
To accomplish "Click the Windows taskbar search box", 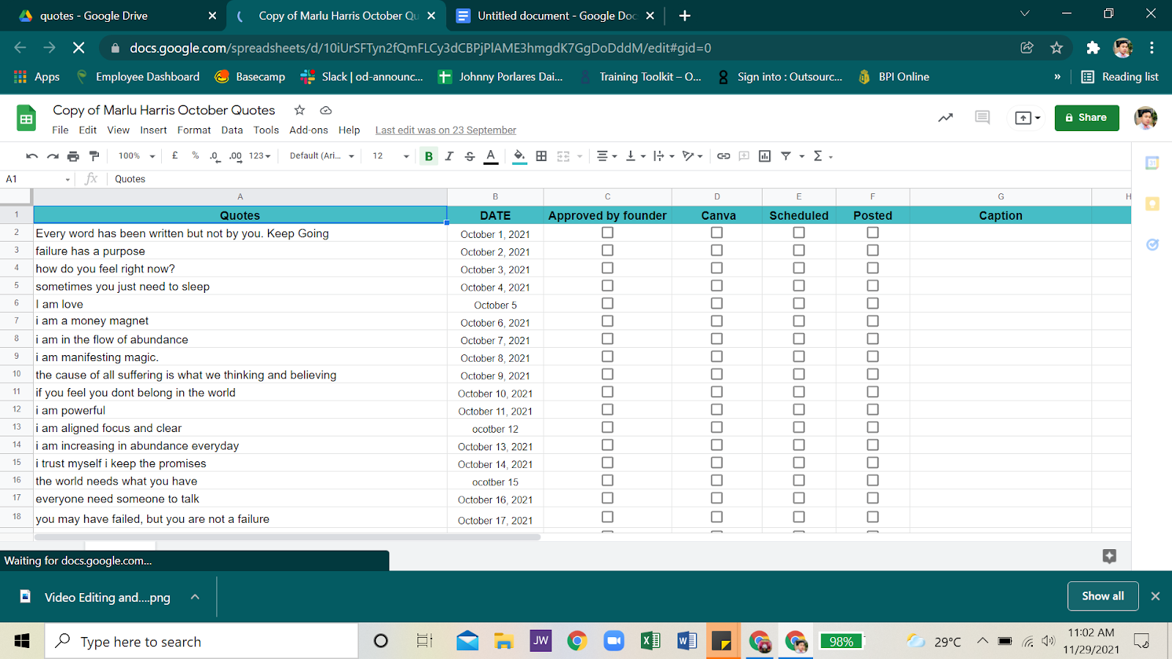I will [201, 641].
